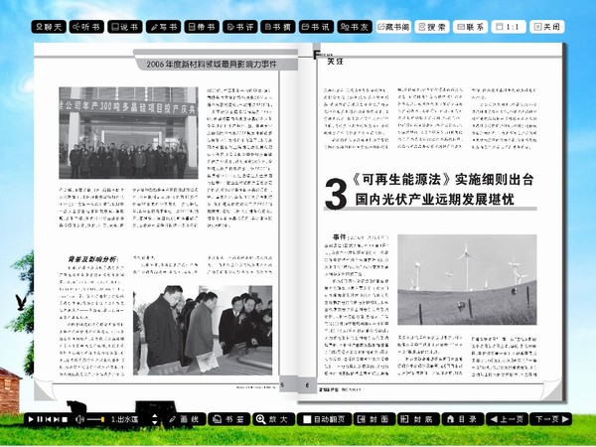The image size is (596, 447).
Task: Mute the music speaker icon
Action: [79, 419]
